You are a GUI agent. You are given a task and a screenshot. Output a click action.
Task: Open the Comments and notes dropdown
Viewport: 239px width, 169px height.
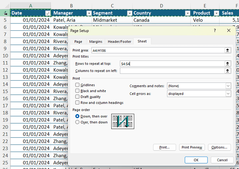click(x=228, y=86)
